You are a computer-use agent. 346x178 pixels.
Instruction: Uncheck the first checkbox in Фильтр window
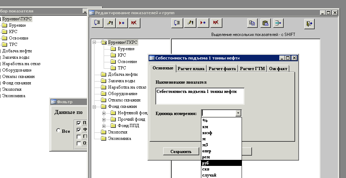pos(78,123)
